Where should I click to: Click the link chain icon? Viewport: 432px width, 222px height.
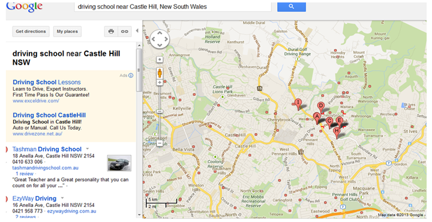tap(125, 31)
